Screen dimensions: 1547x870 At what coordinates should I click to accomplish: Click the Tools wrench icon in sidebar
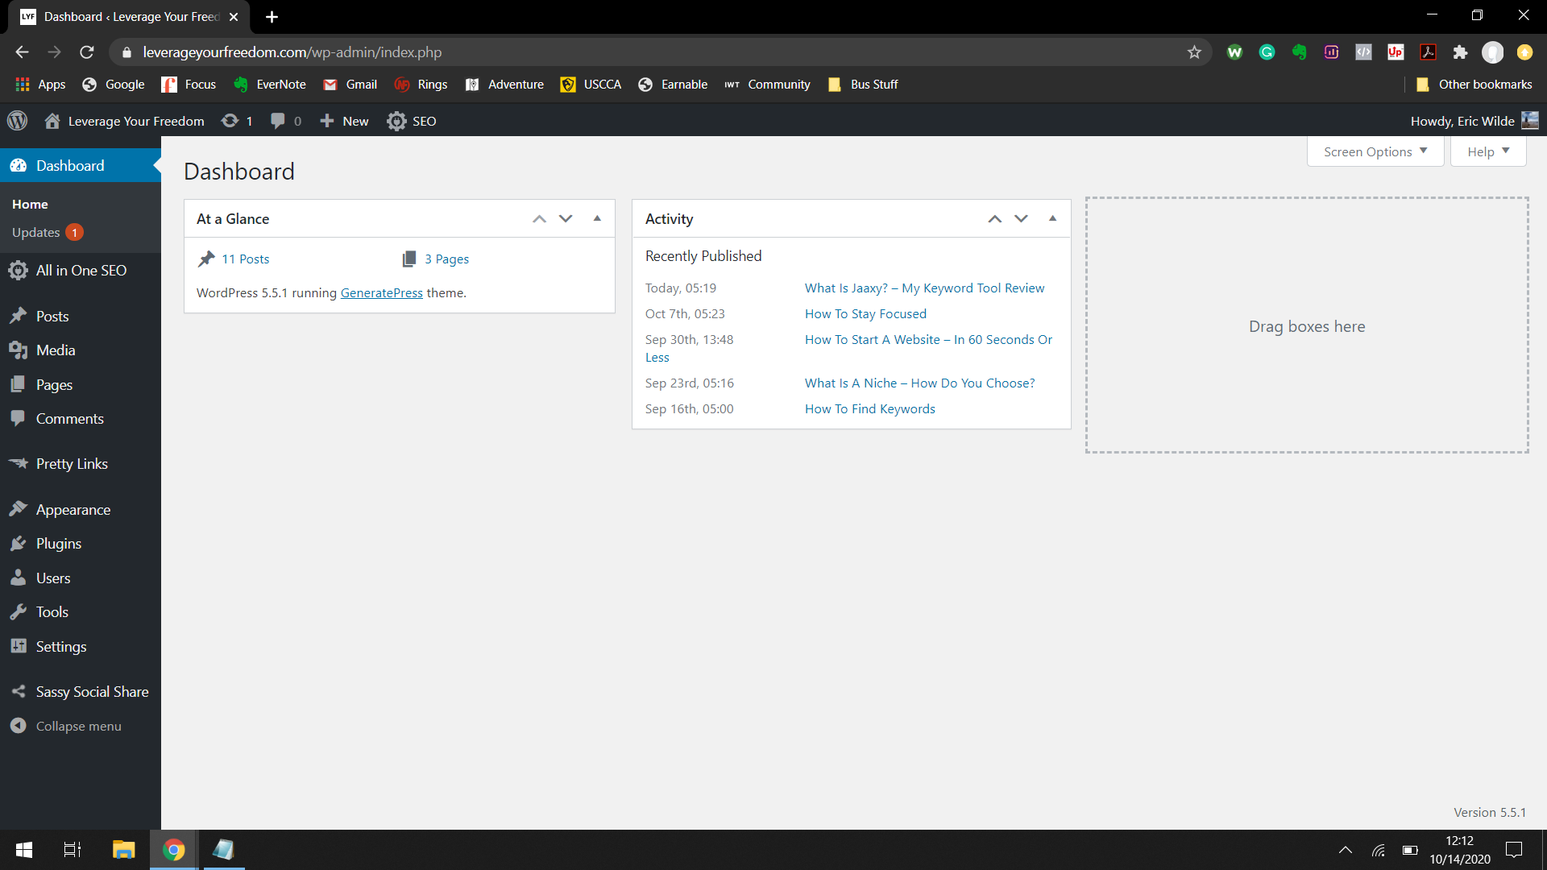click(18, 612)
